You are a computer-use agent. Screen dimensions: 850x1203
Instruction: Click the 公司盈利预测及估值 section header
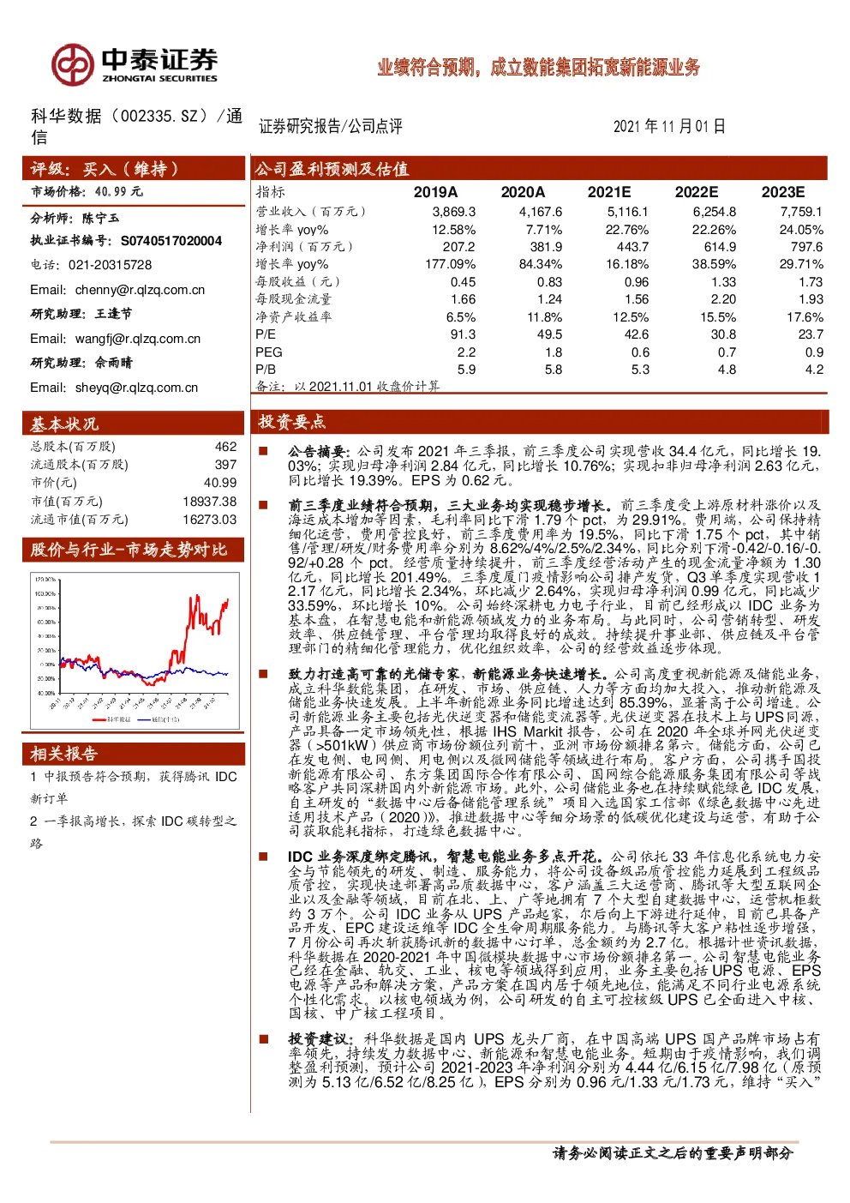(x=539, y=169)
